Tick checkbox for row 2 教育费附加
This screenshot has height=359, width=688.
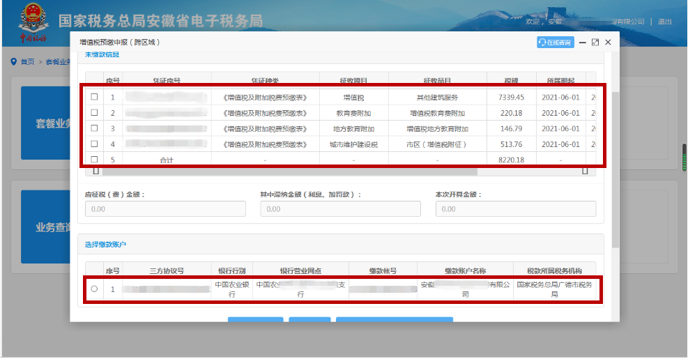[x=94, y=113]
